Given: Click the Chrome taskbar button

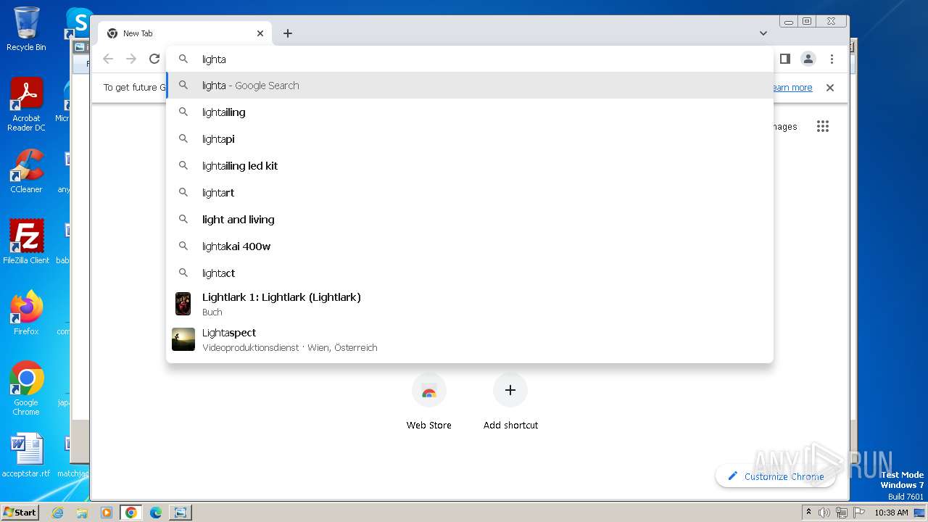Looking at the screenshot, I should (130, 513).
